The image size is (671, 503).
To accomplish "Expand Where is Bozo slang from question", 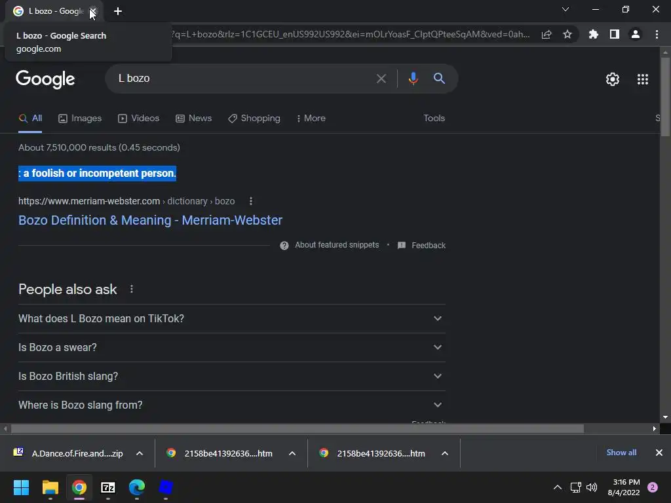I will [x=232, y=405].
